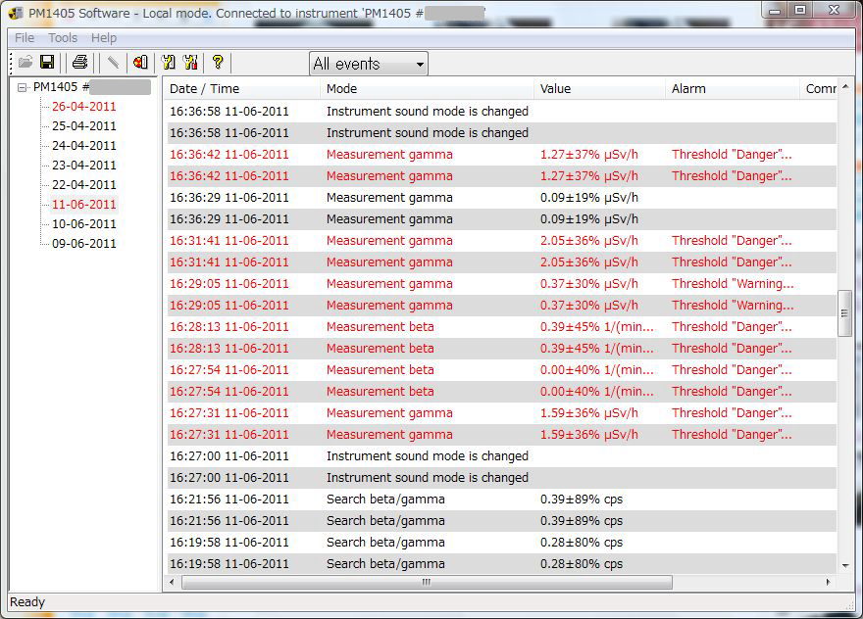The width and height of the screenshot is (863, 619).
Task: Click 2.05±36% µSv/h value in white row
Action: click(x=589, y=241)
